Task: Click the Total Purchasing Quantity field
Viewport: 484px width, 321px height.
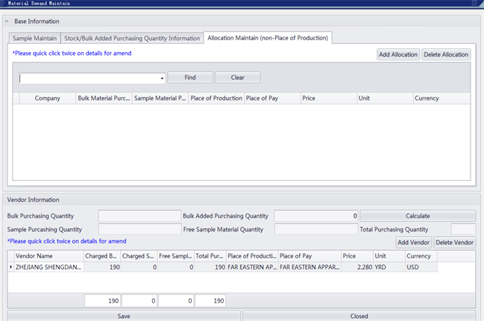Action: click(463, 229)
